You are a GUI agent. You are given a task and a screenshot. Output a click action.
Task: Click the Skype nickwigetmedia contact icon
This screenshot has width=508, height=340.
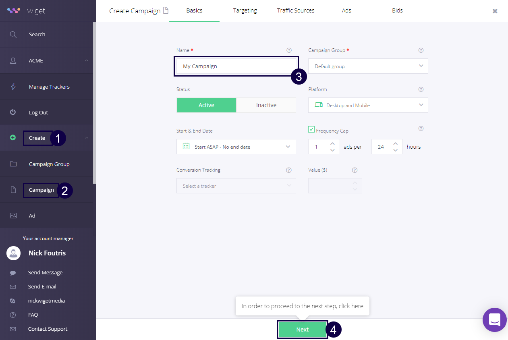(x=13, y=301)
